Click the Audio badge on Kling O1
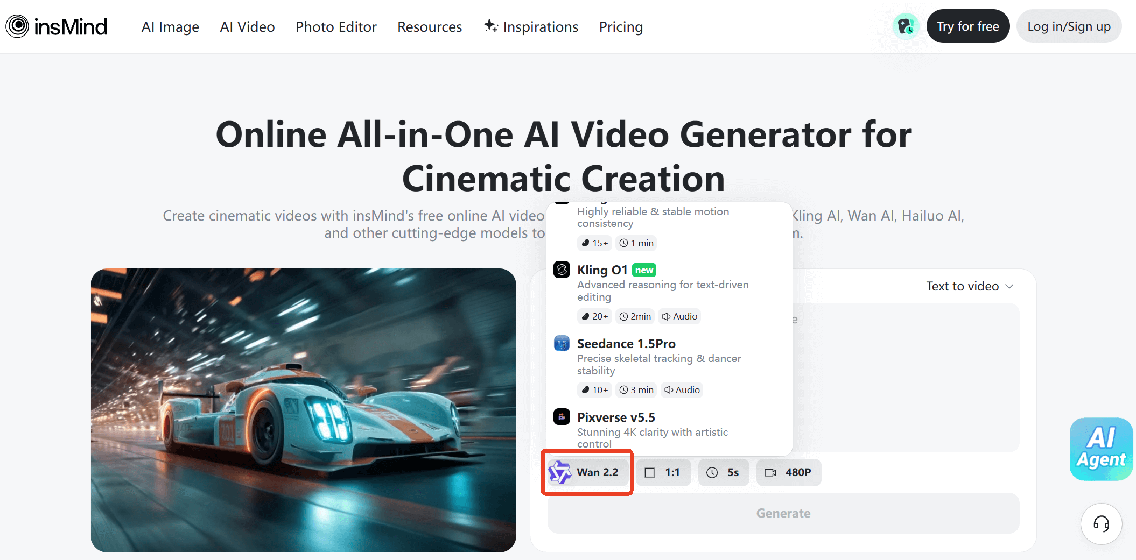The image size is (1136, 560). pos(679,316)
